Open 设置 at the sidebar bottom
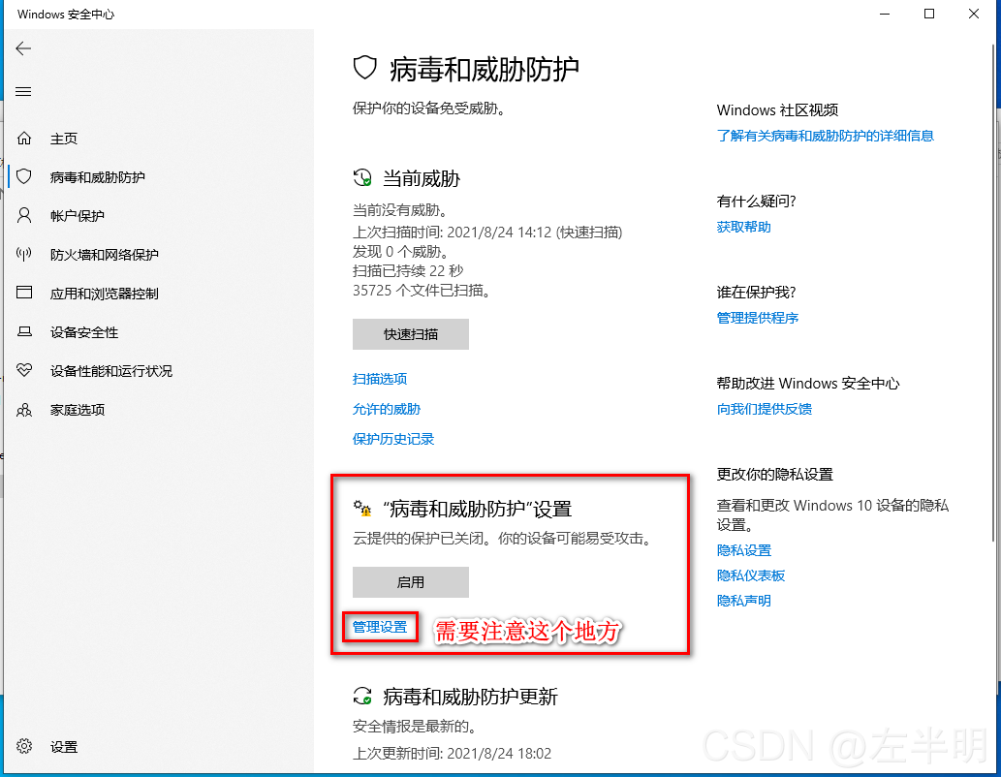1001x777 pixels. click(64, 746)
